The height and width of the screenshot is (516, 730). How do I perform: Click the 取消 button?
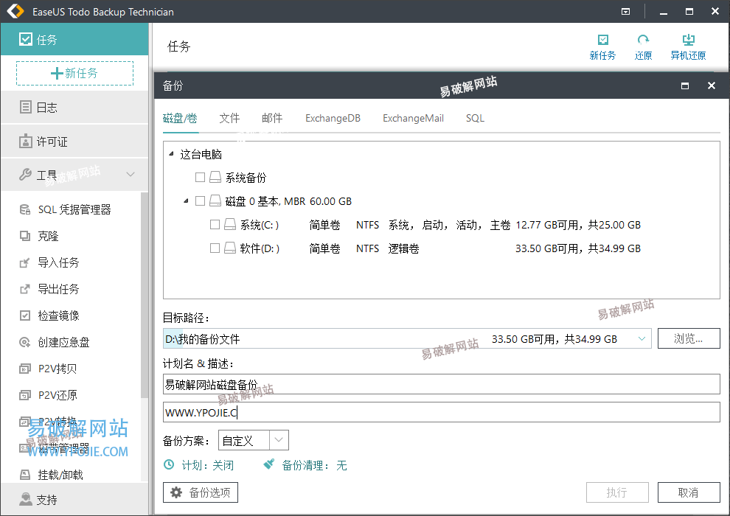click(x=688, y=492)
